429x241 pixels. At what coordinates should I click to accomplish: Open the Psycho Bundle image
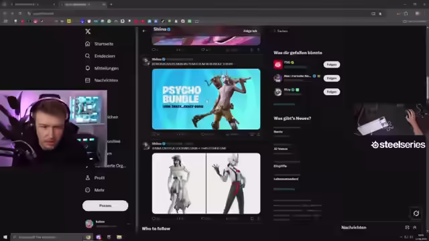click(x=206, y=99)
